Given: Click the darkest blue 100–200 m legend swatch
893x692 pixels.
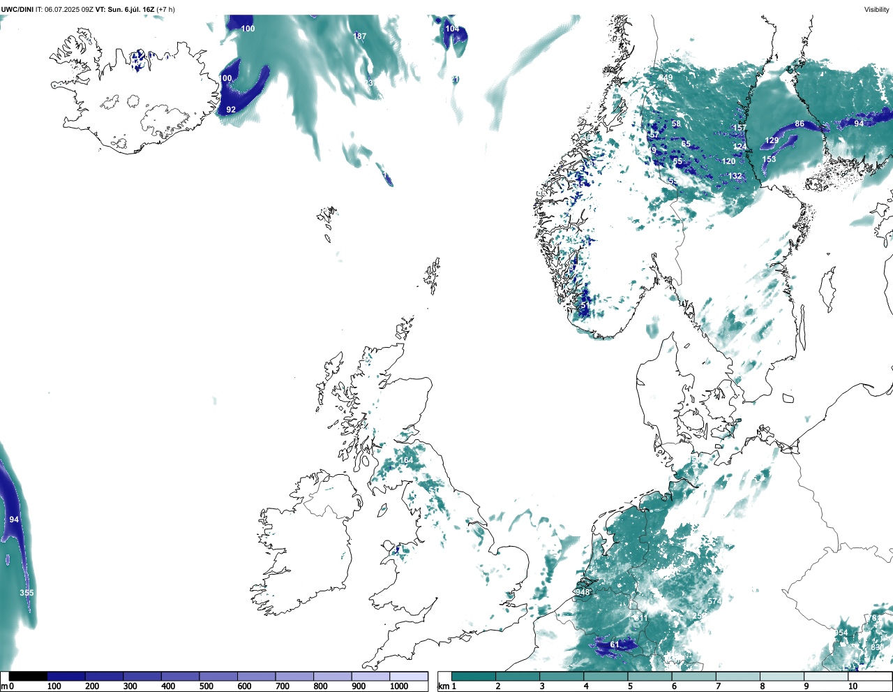Looking at the screenshot, I should [x=66, y=677].
